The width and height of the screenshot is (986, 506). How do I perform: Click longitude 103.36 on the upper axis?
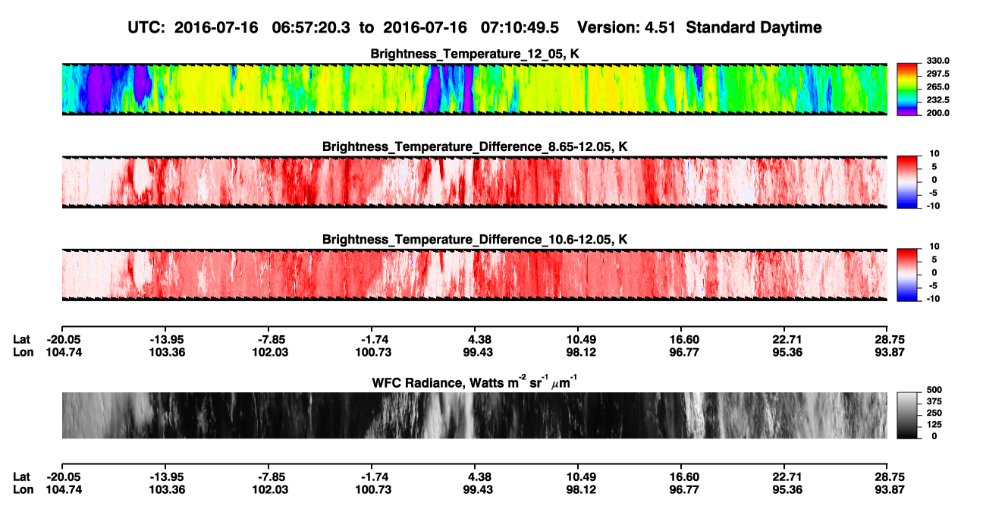pyautogui.click(x=165, y=352)
